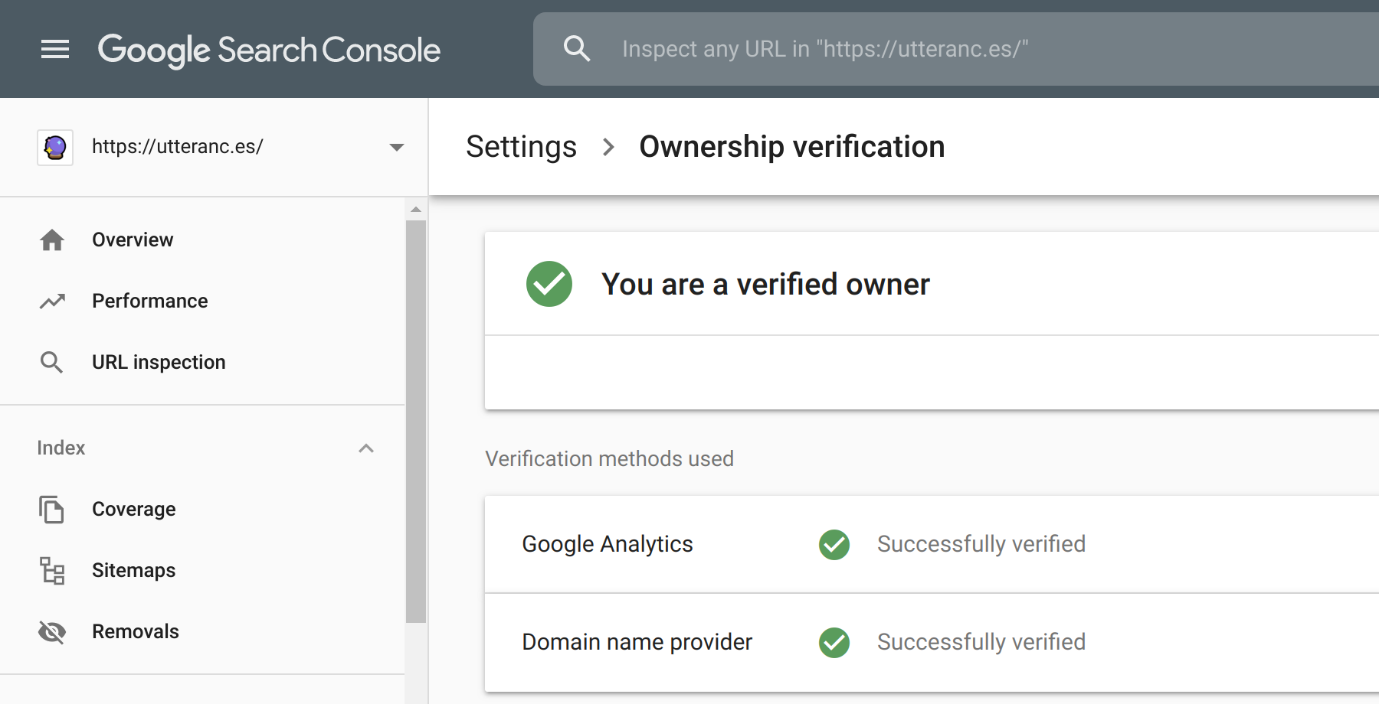The height and width of the screenshot is (704, 1379).
Task: Click the Overview home icon
Action: click(x=52, y=240)
